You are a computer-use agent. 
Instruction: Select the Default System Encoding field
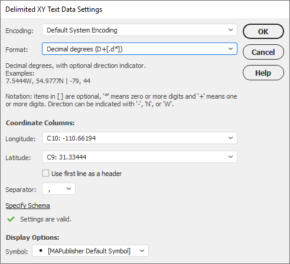139,30
